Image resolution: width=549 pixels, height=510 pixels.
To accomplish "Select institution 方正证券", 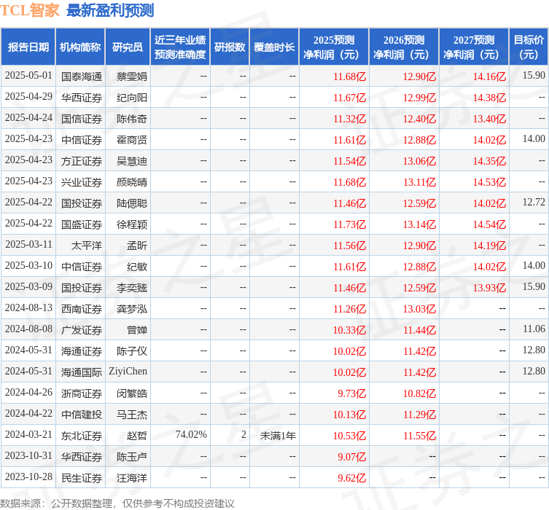I will click(x=81, y=161).
